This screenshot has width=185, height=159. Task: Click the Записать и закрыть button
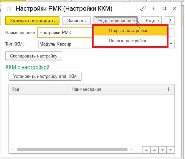[32, 20]
